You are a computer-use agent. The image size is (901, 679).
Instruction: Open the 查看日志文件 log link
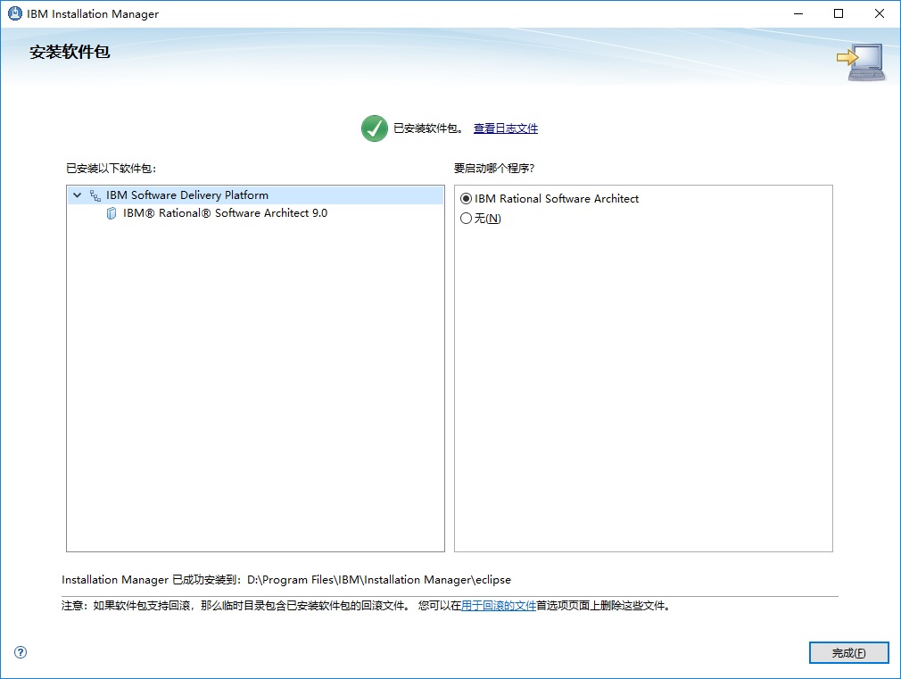pyautogui.click(x=505, y=128)
